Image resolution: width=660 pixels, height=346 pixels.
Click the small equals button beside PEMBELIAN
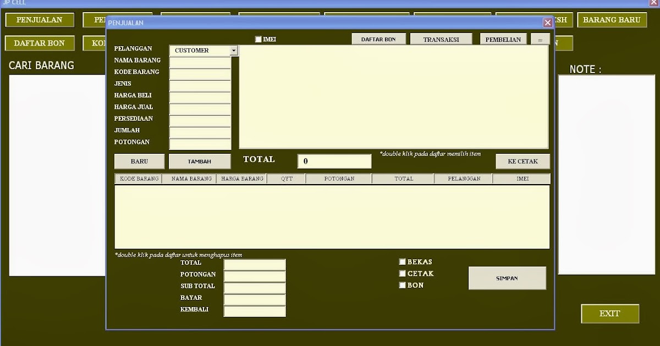click(540, 38)
